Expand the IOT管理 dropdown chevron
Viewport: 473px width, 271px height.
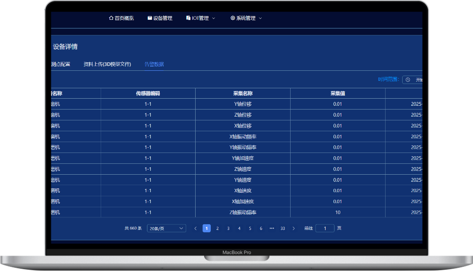pyautogui.click(x=214, y=18)
